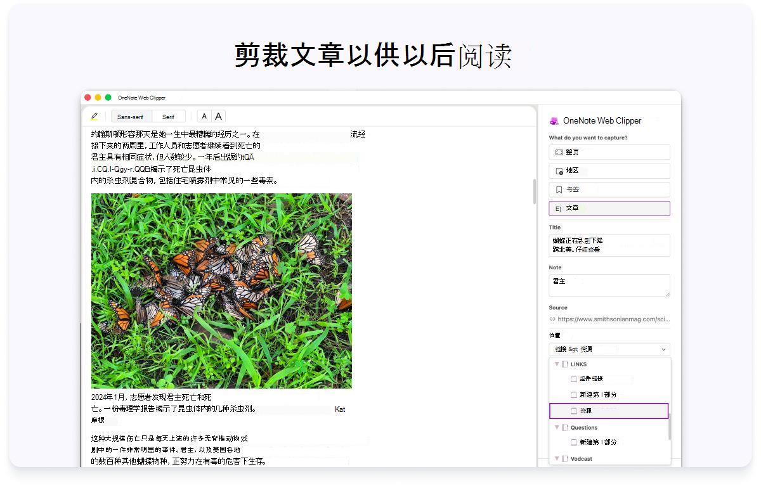This screenshot has width=761, height=488.
Task: Click the 'What do you want to capture?' label
Action: pyautogui.click(x=589, y=138)
